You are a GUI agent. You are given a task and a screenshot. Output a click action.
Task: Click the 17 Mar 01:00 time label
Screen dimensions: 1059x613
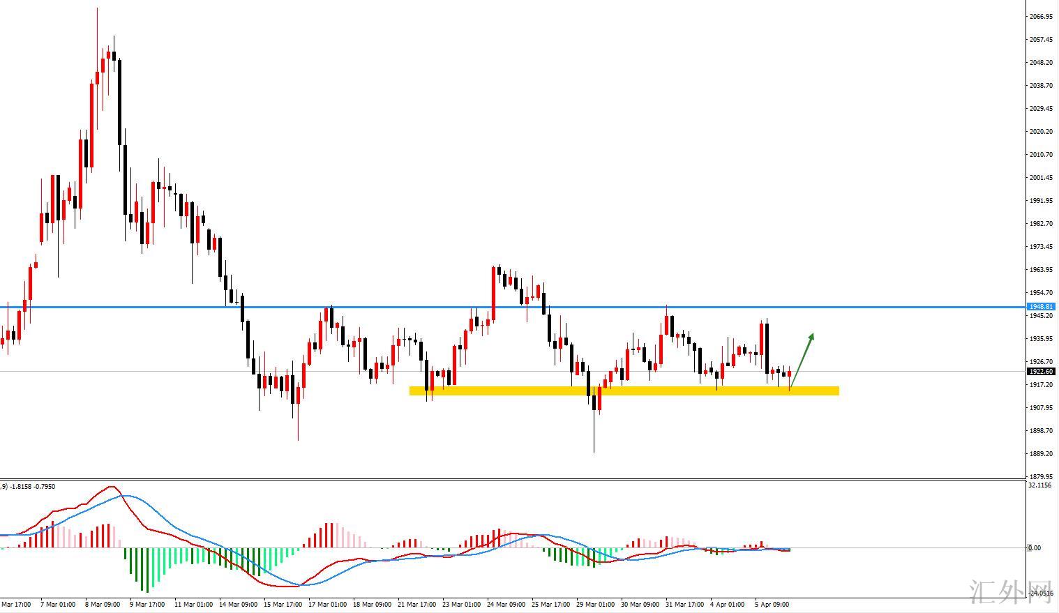pyautogui.click(x=327, y=605)
